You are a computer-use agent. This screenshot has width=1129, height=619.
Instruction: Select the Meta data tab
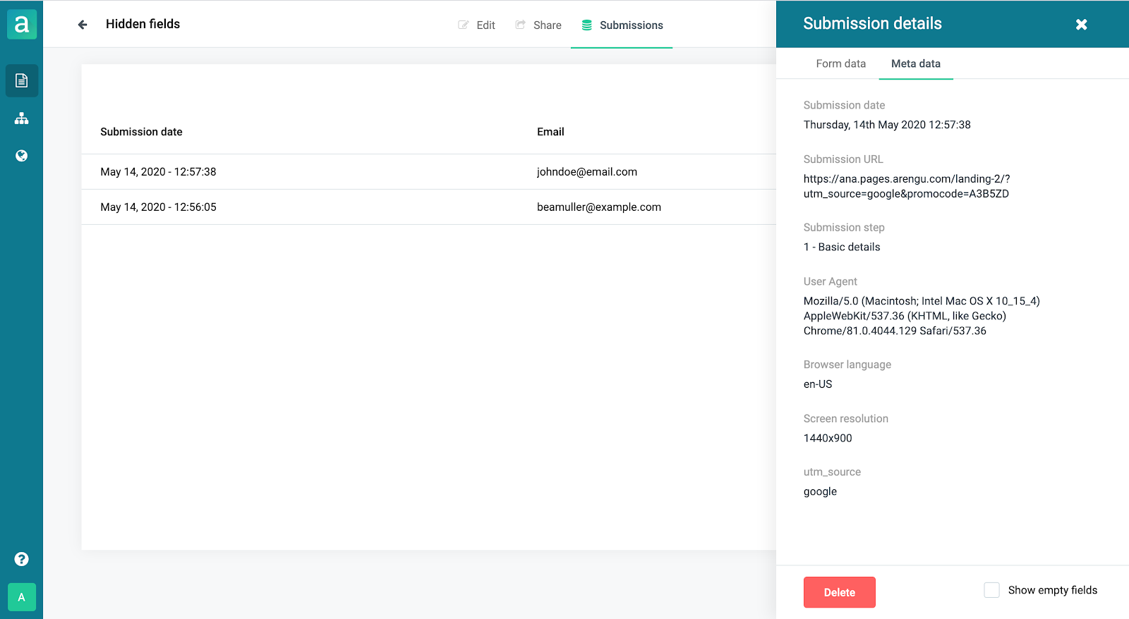915,63
